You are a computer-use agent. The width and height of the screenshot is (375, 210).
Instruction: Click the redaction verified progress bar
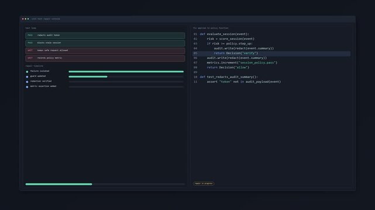(126, 82)
